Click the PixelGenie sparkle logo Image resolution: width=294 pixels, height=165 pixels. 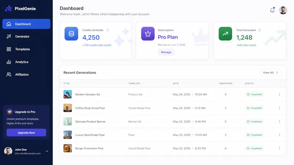(8, 8)
